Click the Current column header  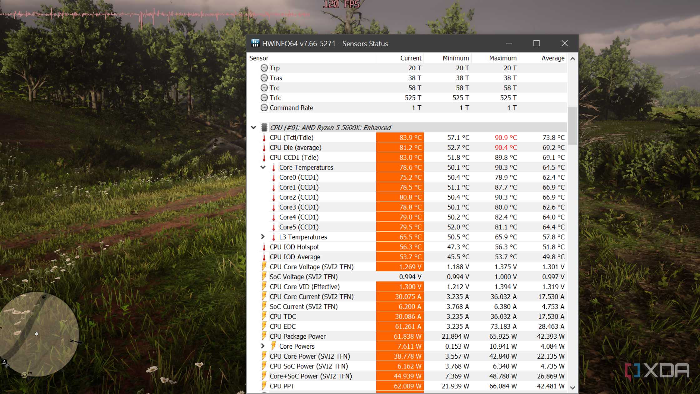[400, 58]
